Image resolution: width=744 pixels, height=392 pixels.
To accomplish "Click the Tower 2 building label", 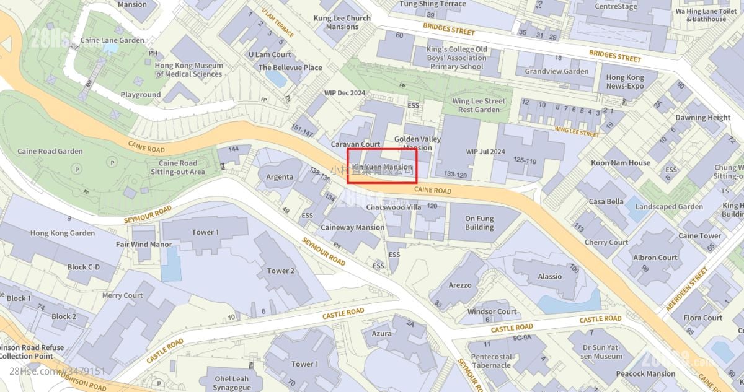I will (x=281, y=271).
